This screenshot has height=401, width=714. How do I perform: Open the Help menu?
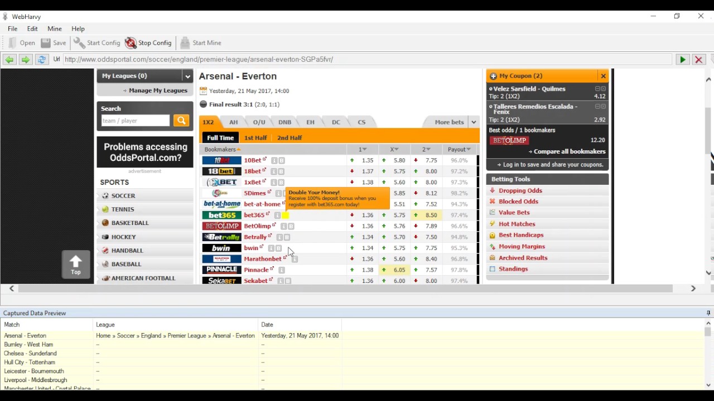[78, 29]
